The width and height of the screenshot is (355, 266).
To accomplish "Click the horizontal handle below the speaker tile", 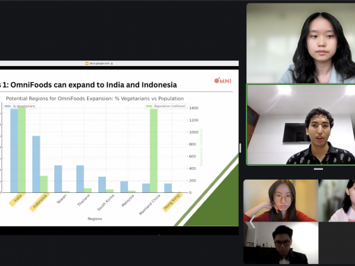I will (318, 169).
